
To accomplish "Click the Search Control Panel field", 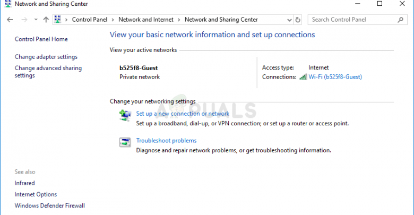I will click(351, 20).
